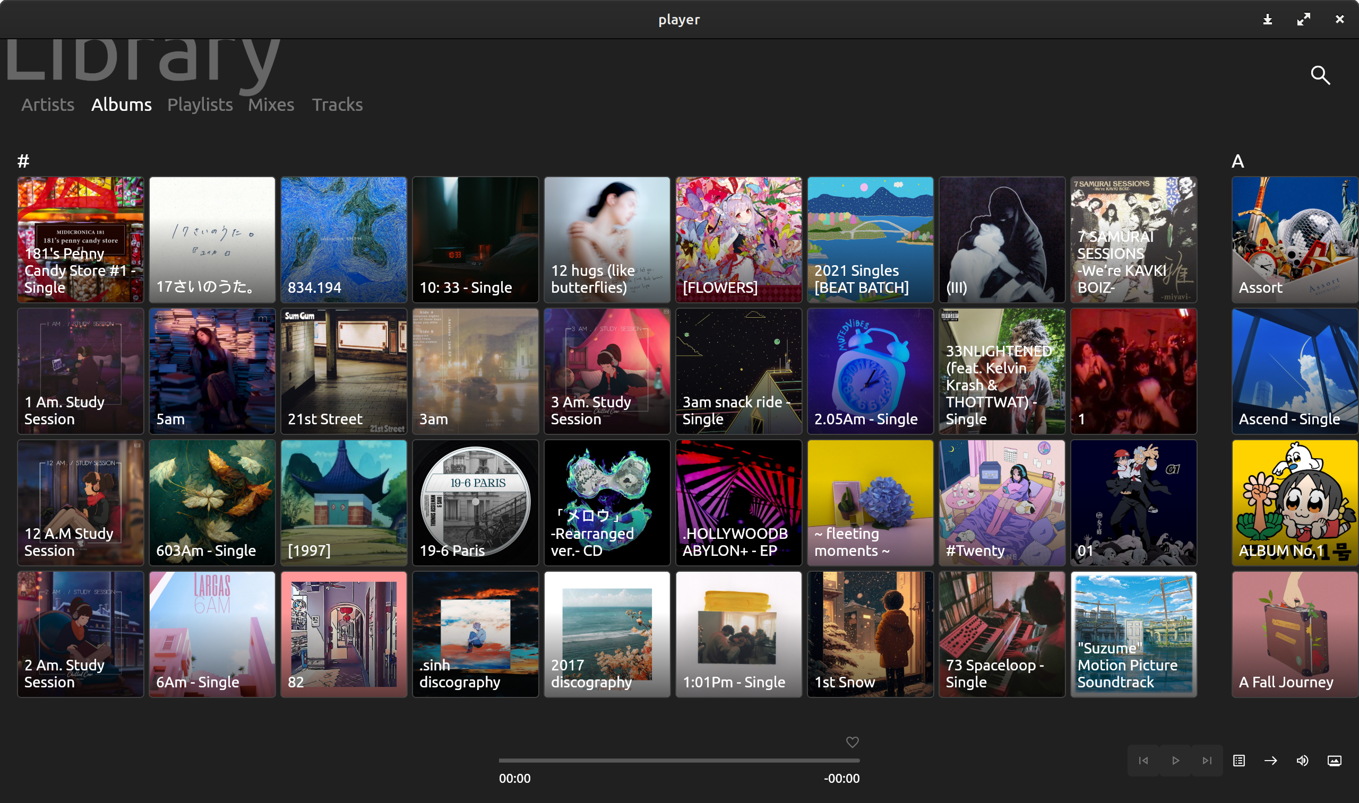Select the 10: 33 - Single album
The width and height of the screenshot is (1359, 803).
[x=475, y=240]
